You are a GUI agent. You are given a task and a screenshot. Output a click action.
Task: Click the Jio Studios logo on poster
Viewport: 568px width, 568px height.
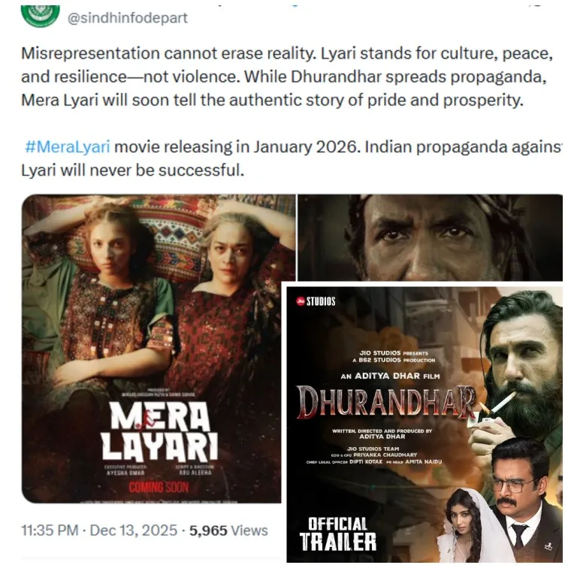(316, 301)
